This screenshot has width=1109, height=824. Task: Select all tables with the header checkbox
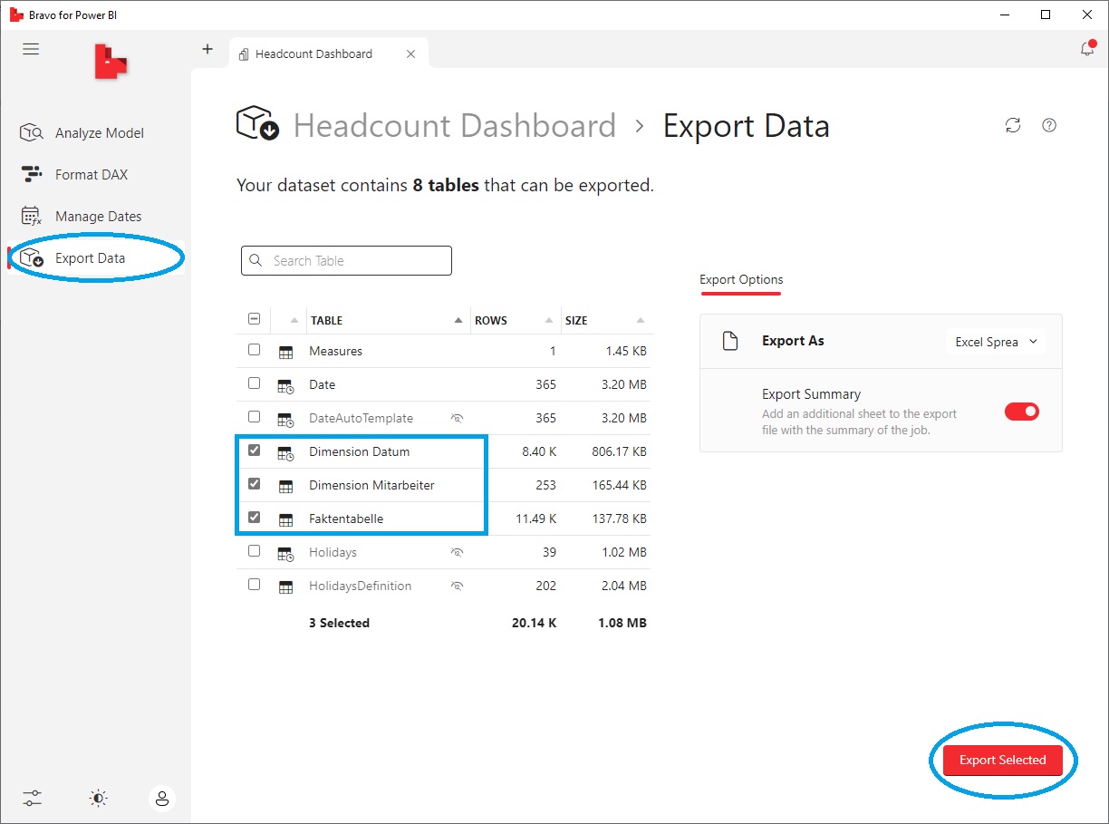[x=254, y=319]
